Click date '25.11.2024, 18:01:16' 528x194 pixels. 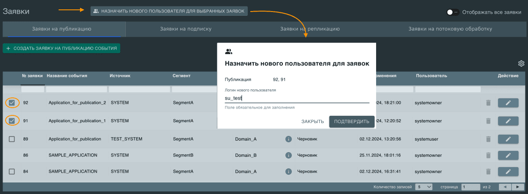[380, 155]
